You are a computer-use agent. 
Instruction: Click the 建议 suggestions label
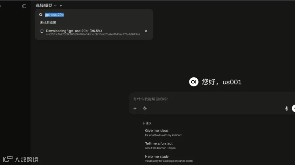coord(147,123)
